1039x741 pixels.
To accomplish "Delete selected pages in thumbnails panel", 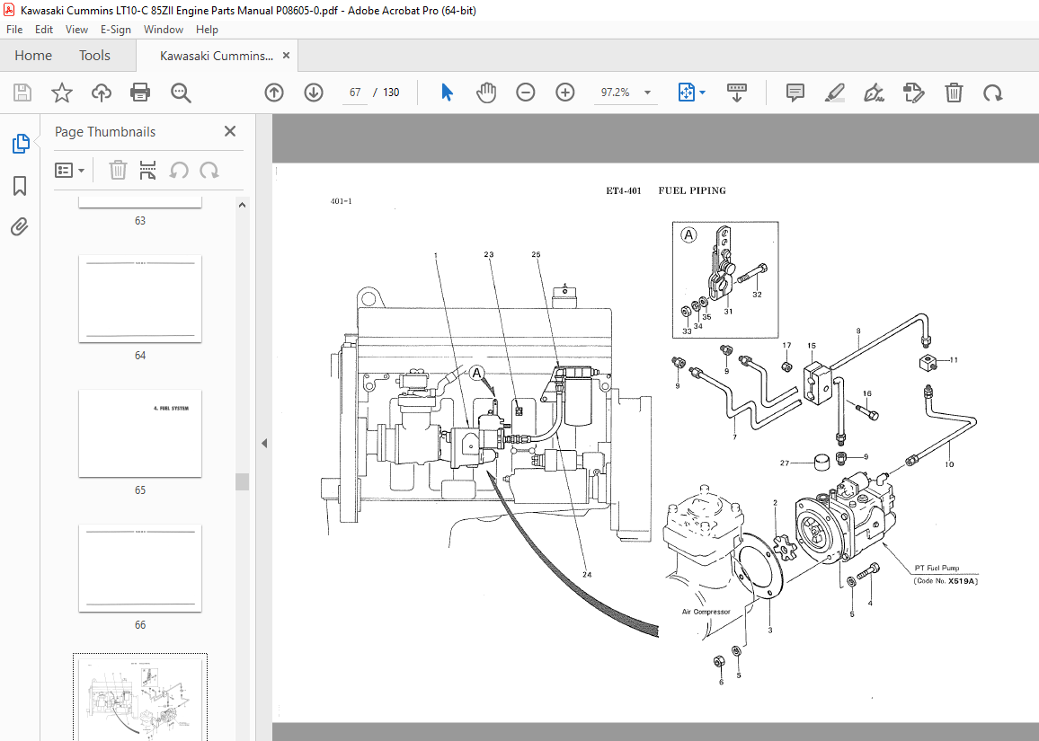I will point(118,170).
